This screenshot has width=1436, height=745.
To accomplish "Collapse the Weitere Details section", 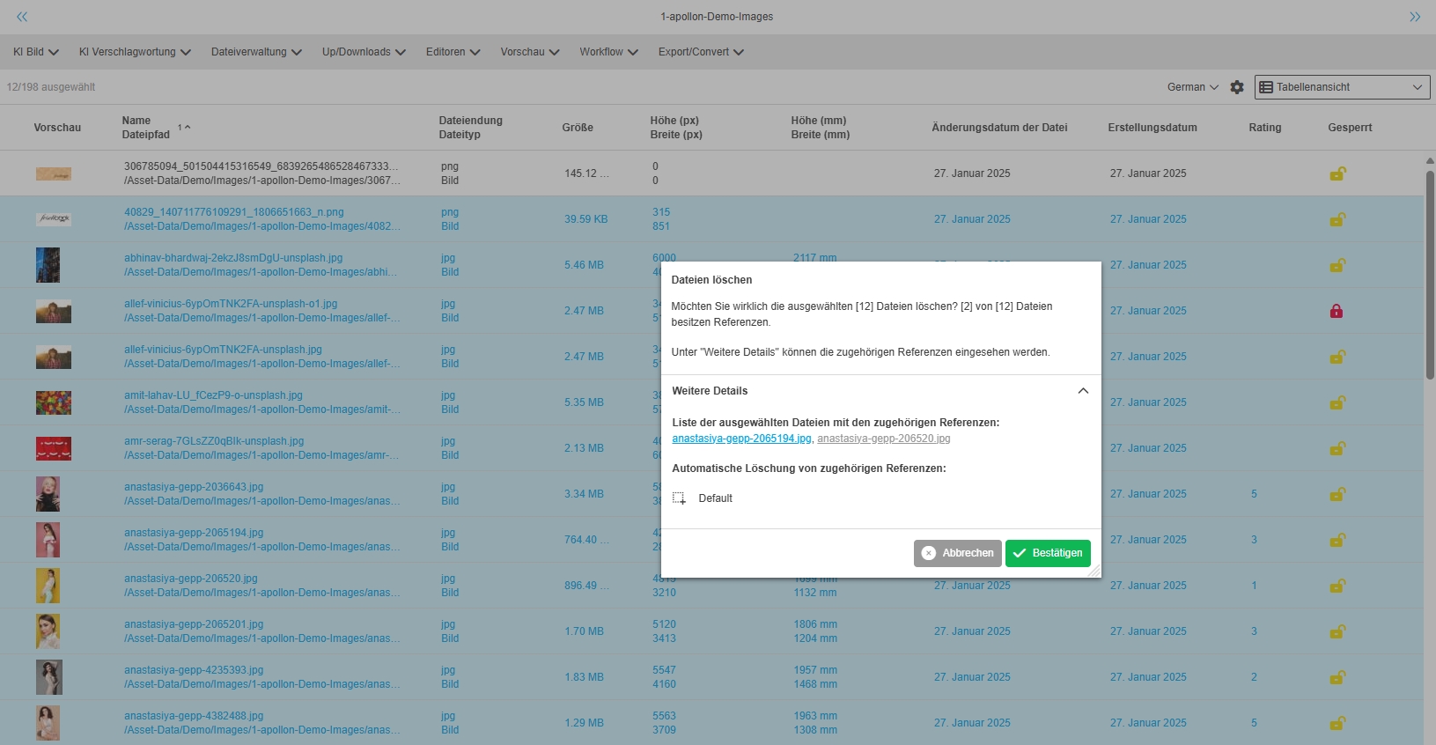I will coord(1083,391).
